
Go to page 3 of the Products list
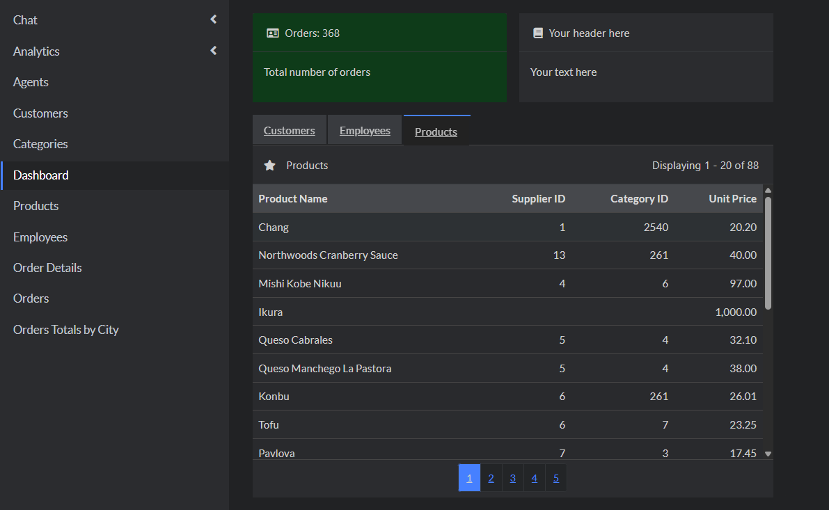[512, 477]
